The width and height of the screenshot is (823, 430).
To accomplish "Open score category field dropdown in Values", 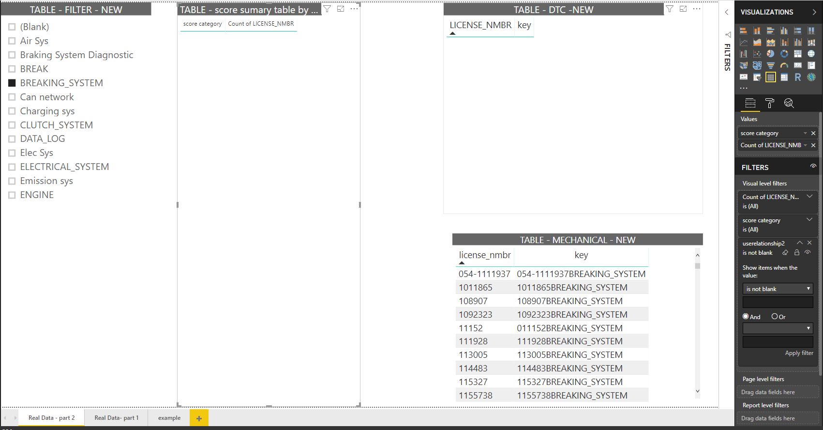I will [805, 133].
